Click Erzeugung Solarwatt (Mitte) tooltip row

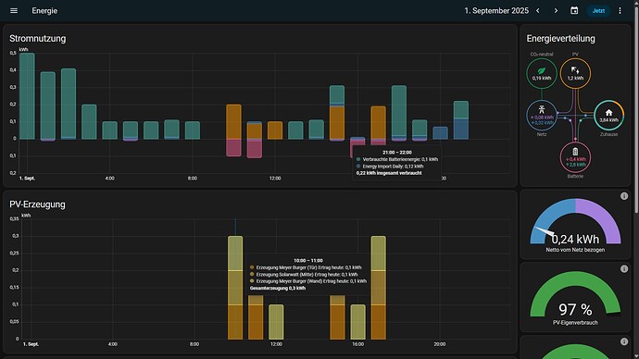(x=304, y=274)
